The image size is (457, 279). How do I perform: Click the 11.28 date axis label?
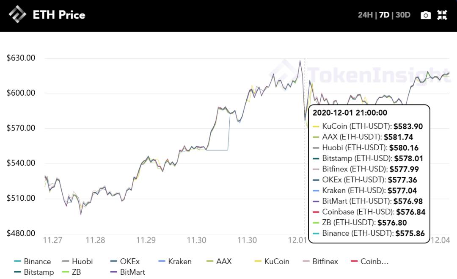point(95,240)
